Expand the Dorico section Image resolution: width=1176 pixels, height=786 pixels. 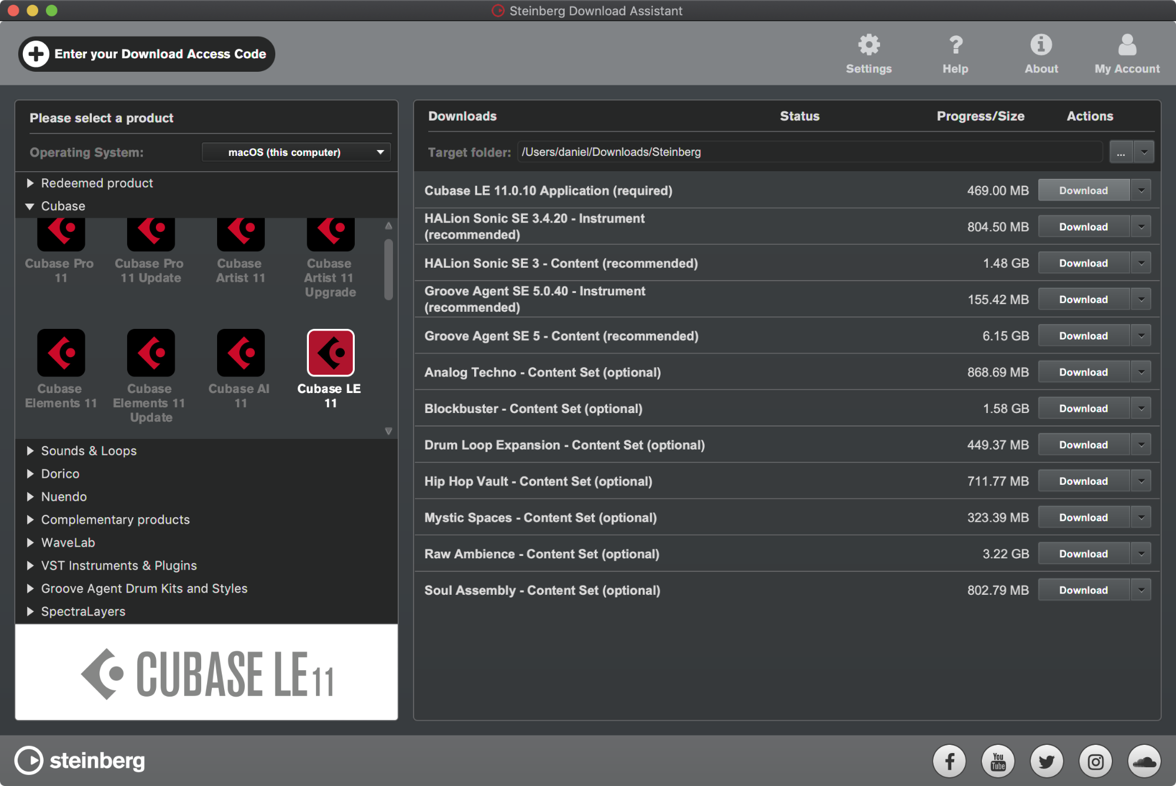coord(30,474)
